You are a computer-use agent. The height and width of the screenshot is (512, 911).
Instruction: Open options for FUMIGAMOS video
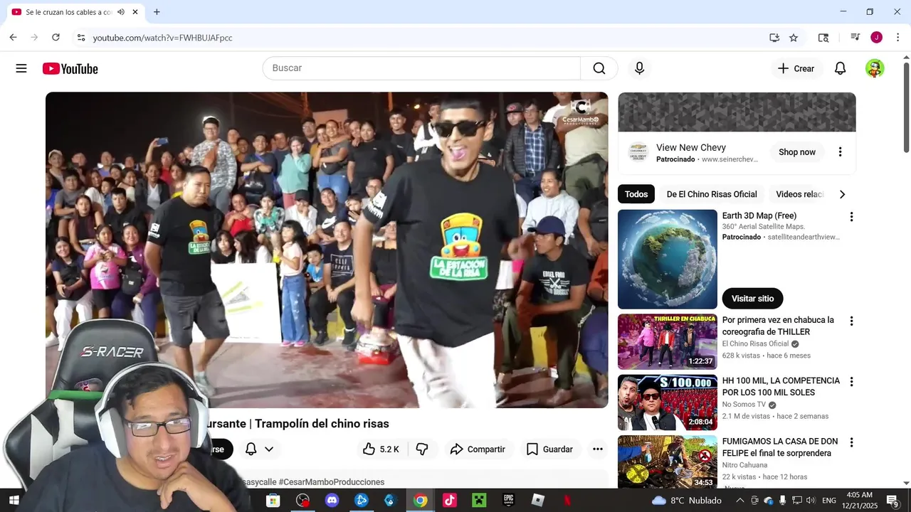tap(851, 442)
